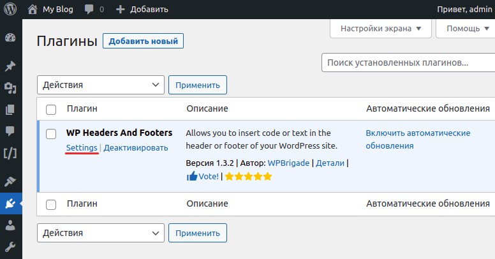Click the five-star rating icons
Screen dimensions: 495x259
(248, 176)
